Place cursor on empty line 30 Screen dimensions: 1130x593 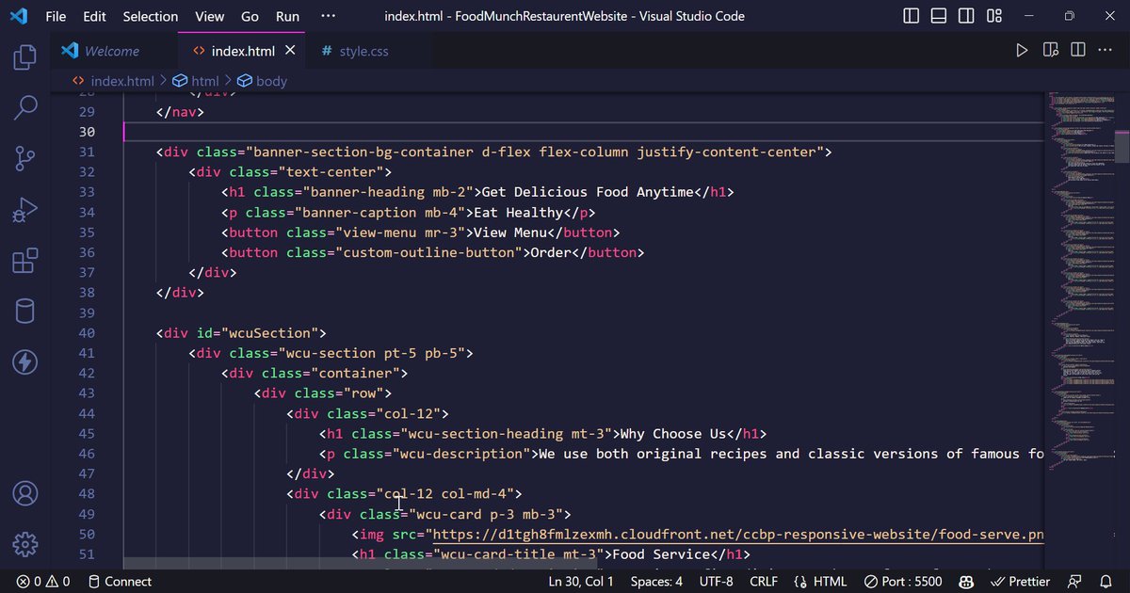tap(584, 132)
